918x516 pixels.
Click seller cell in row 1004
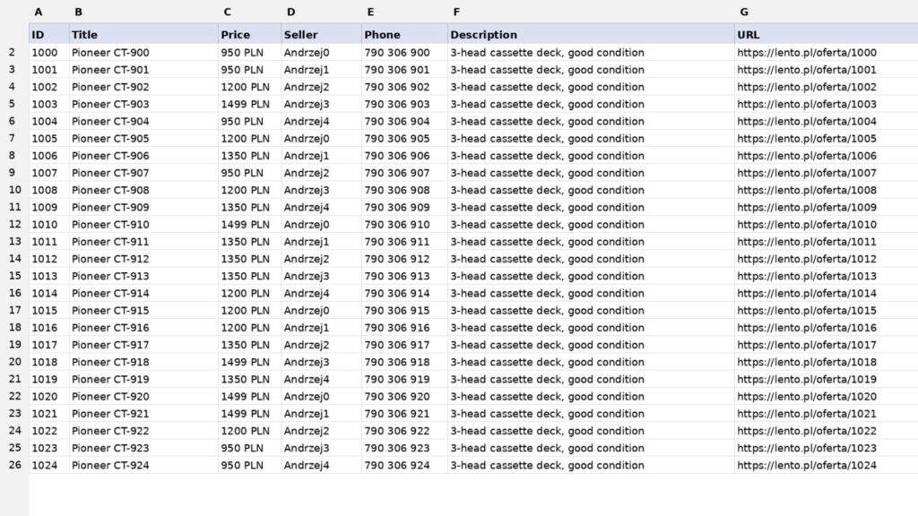click(322, 121)
